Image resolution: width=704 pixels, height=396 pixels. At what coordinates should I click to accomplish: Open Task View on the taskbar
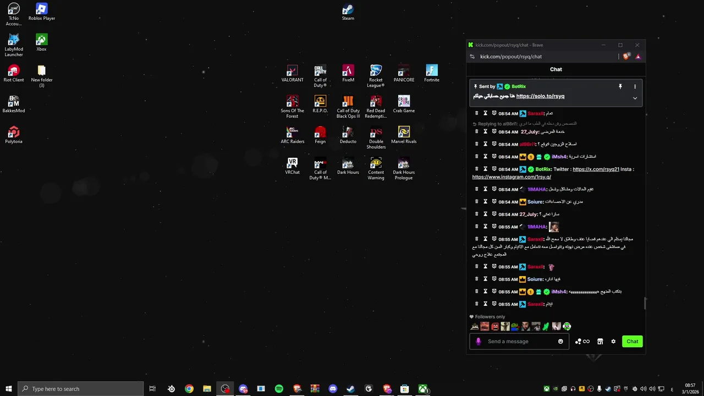(x=153, y=389)
